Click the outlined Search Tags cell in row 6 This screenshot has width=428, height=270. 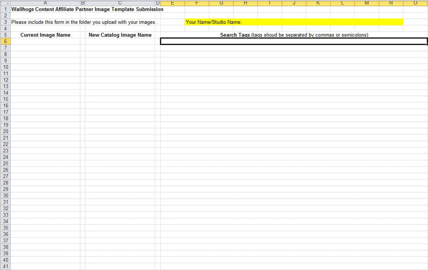294,41
